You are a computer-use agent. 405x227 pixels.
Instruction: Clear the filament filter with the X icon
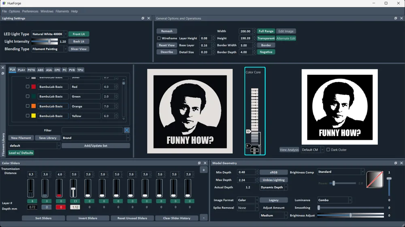(x=127, y=130)
